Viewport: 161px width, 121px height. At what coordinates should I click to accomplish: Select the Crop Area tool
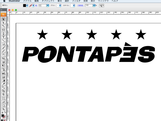[3, 99]
